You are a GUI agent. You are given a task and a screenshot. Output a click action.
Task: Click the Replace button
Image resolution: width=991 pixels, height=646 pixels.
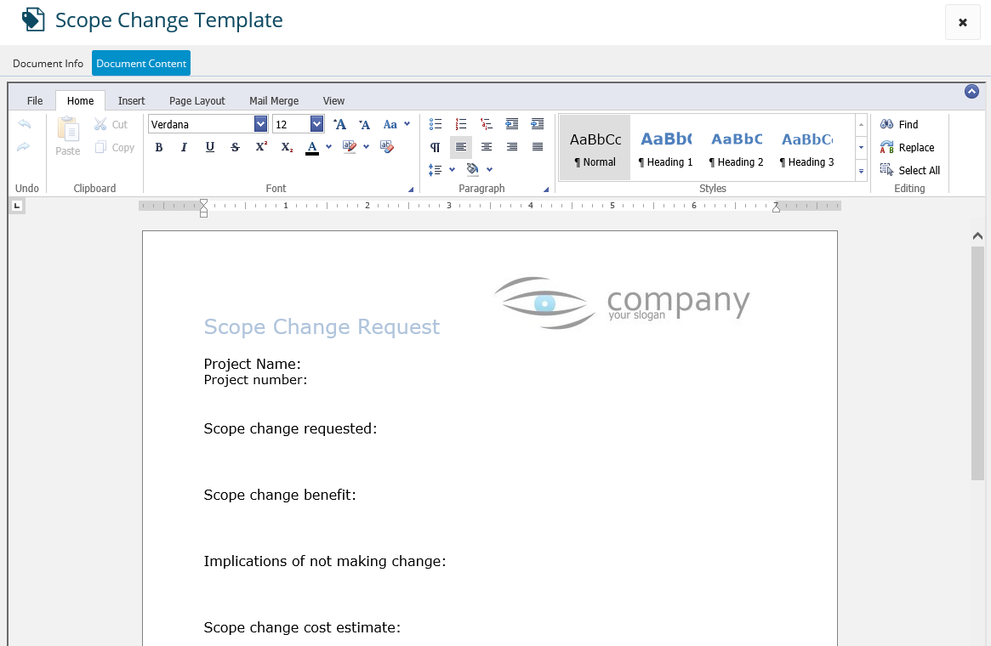click(907, 147)
